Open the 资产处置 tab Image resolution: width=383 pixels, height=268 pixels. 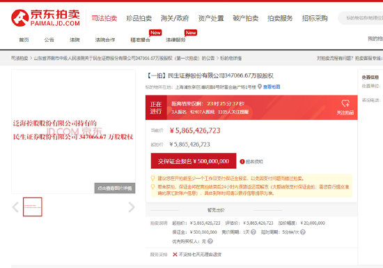[211, 18]
